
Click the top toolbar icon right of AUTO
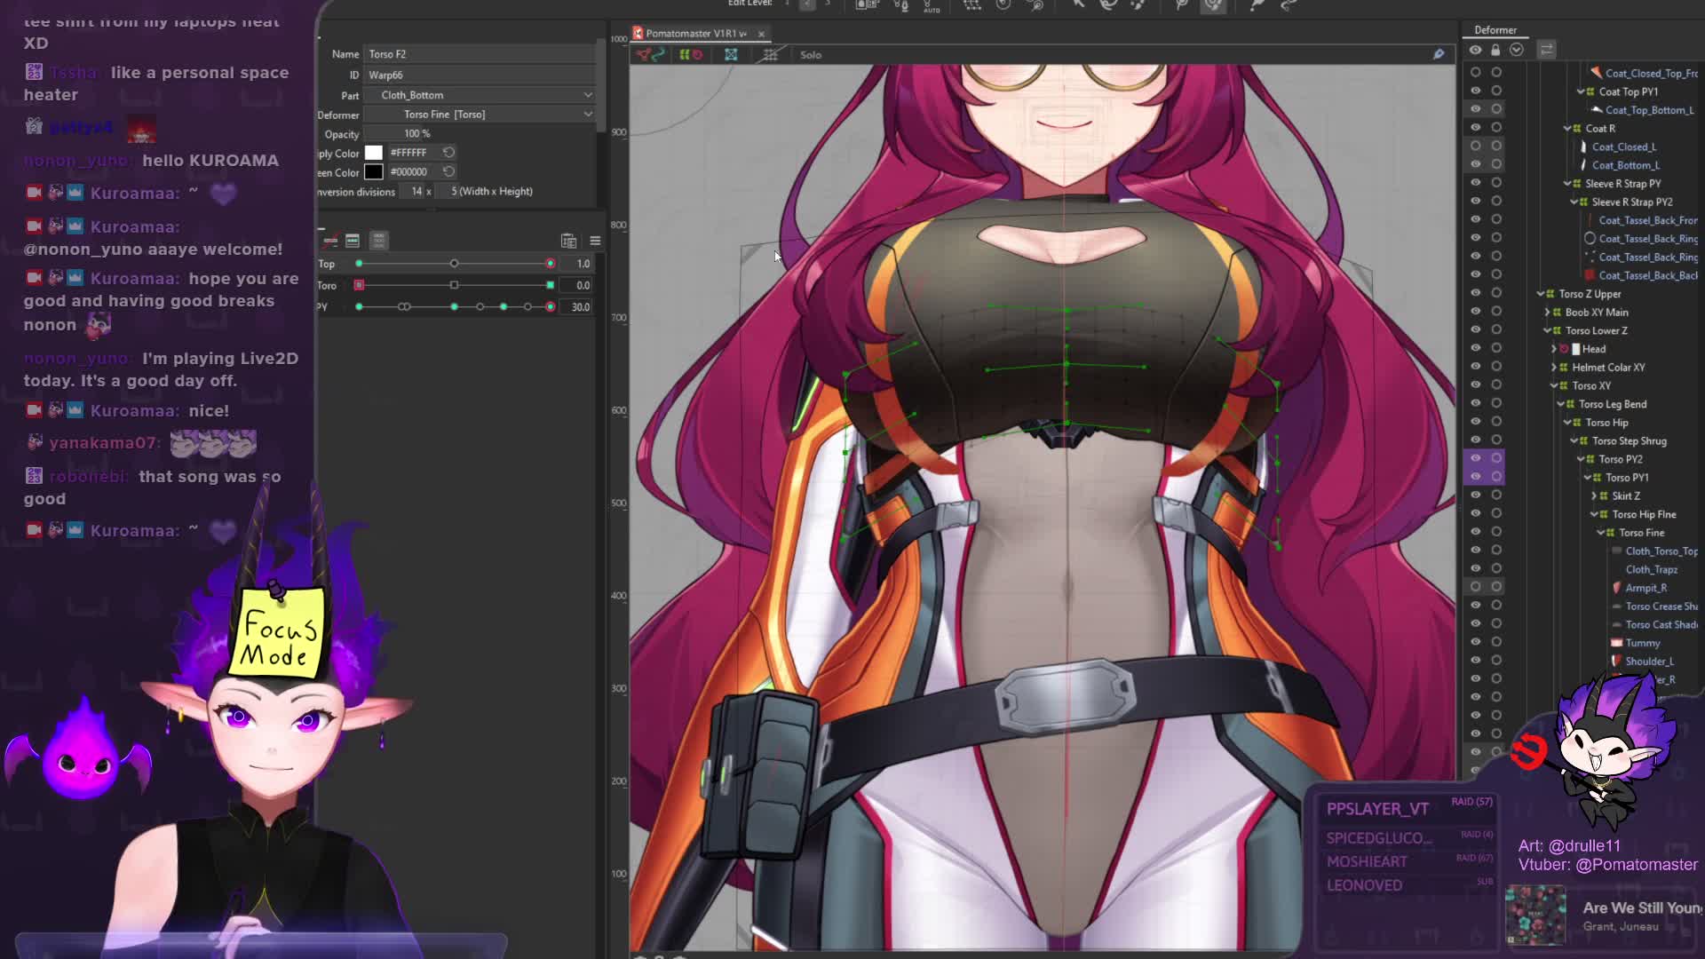click(972, 4)
